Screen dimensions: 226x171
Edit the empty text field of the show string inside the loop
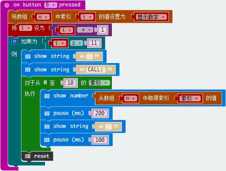[108, 127]
